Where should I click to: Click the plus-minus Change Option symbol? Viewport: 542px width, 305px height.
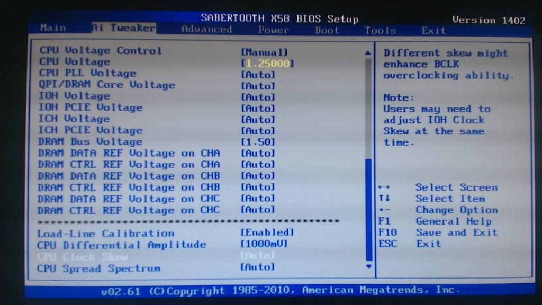coord(384,210)
